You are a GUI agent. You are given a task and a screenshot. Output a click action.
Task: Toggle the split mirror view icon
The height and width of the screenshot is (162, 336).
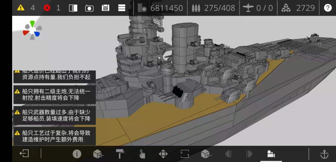tap(73, 8)
